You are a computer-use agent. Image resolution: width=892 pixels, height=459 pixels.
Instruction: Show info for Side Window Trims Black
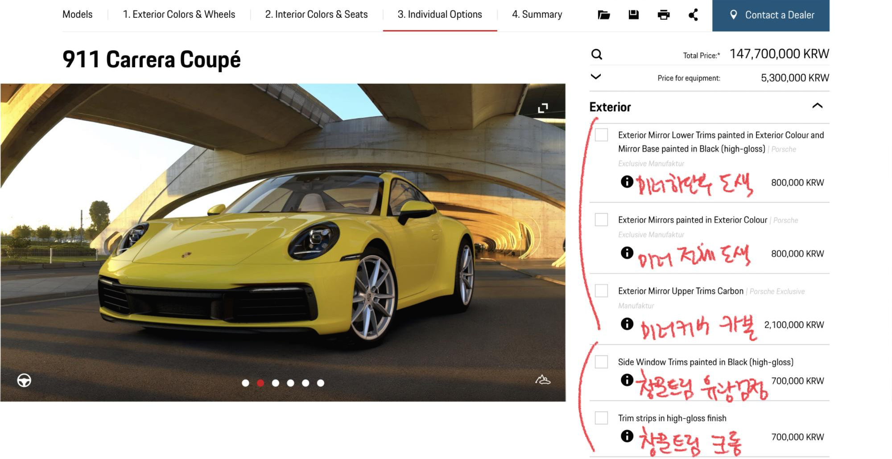coord(627,380)
